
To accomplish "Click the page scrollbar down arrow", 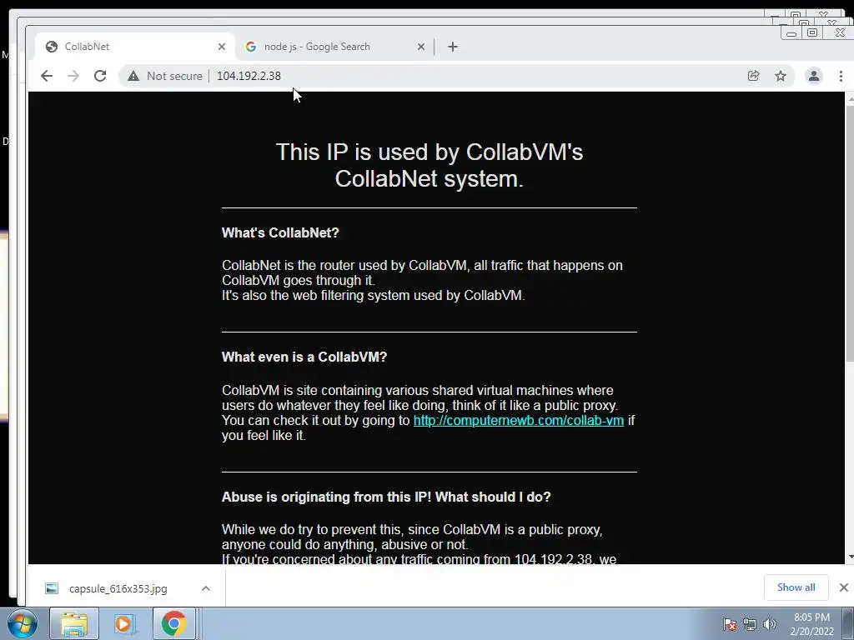I will click(x=850, y=557).
